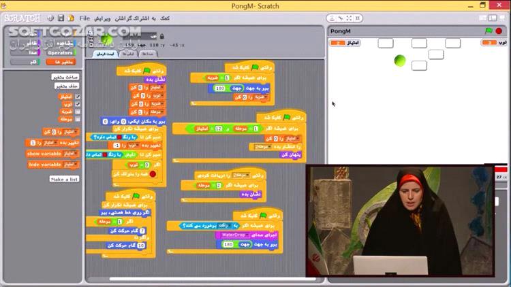The width and height of the screenshot is (511, 287).
Task: Toggle the امتیاز variable monitor checkbox
Action: pyautogui.click(x=78, y=97)
